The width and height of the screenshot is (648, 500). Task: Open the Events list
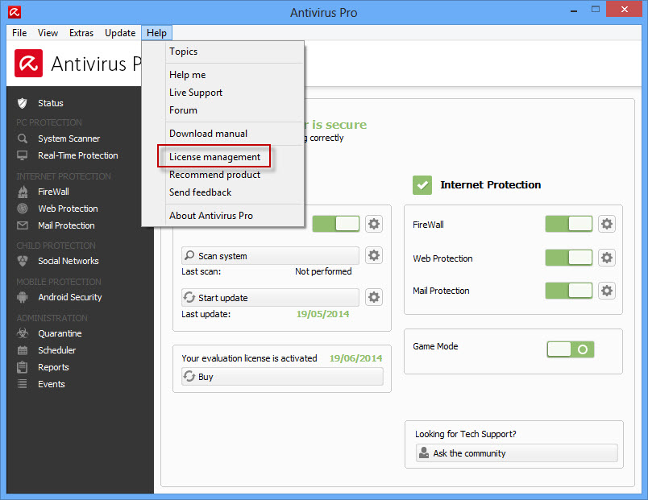pos(52,384)
